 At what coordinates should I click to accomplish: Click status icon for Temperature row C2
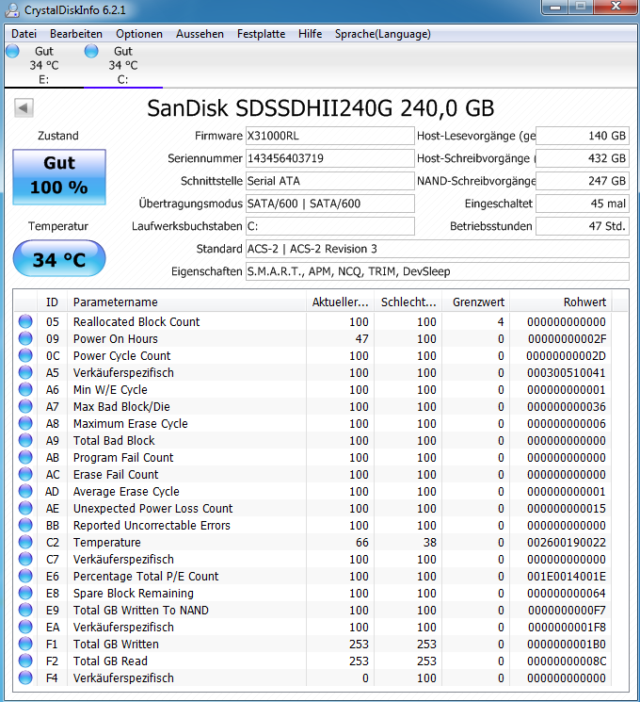25,542
